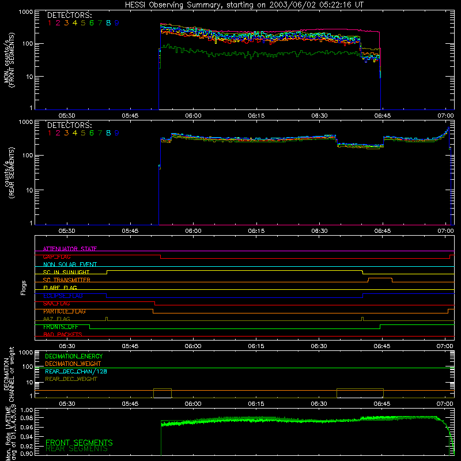Click the NON_SOLAR_EVENT flag label

(70, 264)
